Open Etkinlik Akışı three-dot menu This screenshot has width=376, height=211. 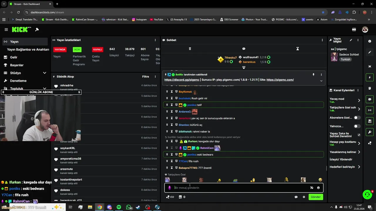point(155,77)
